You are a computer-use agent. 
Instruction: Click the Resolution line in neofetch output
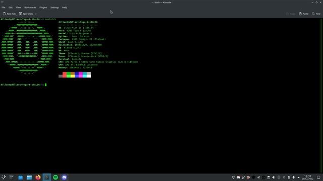click(x=80, y=45)
